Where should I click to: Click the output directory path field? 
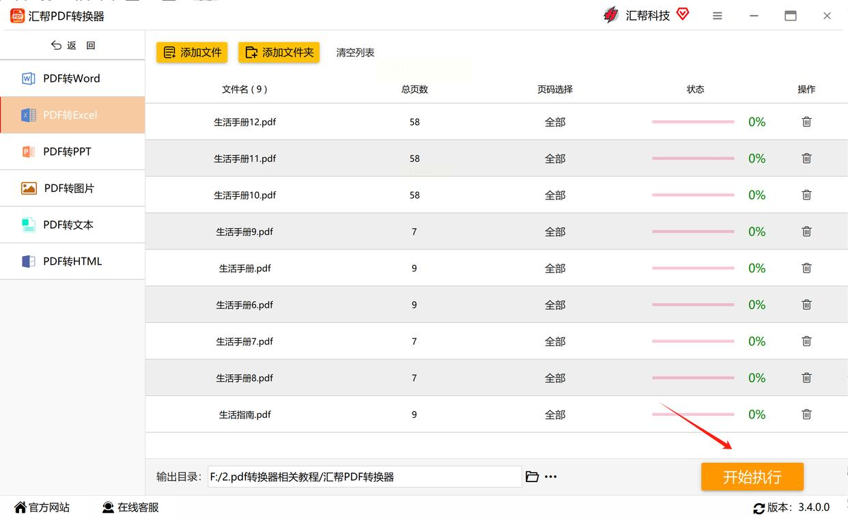tap(365, 477)
